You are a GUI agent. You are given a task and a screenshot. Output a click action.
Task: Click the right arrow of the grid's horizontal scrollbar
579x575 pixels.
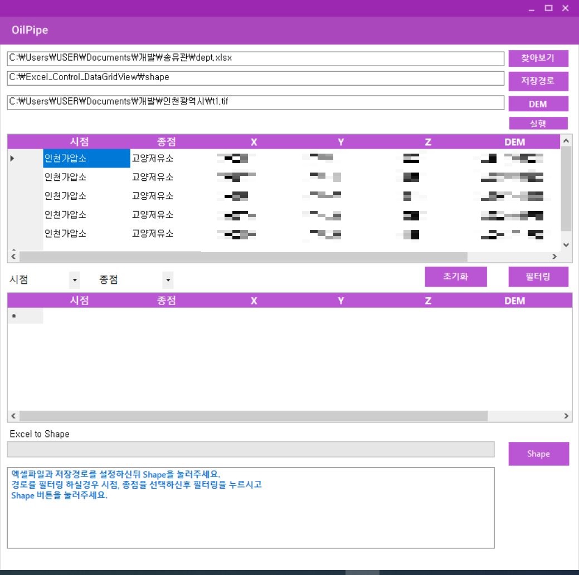point(554,256)
